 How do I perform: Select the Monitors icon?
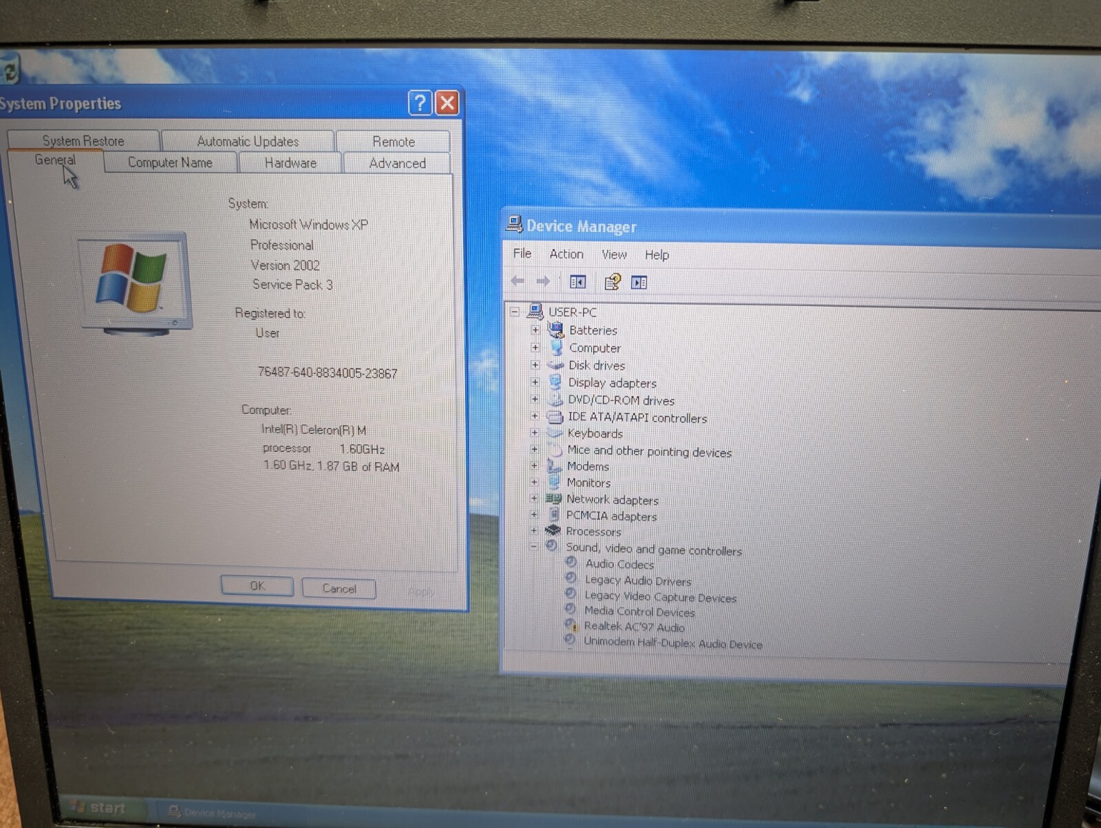click(554, 482)
